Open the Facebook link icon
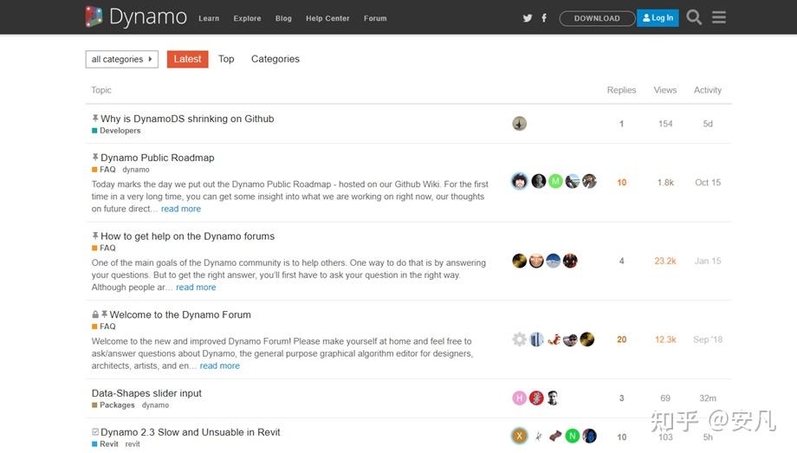The width and height of the screenshot is (797, 453). (544, 18)
